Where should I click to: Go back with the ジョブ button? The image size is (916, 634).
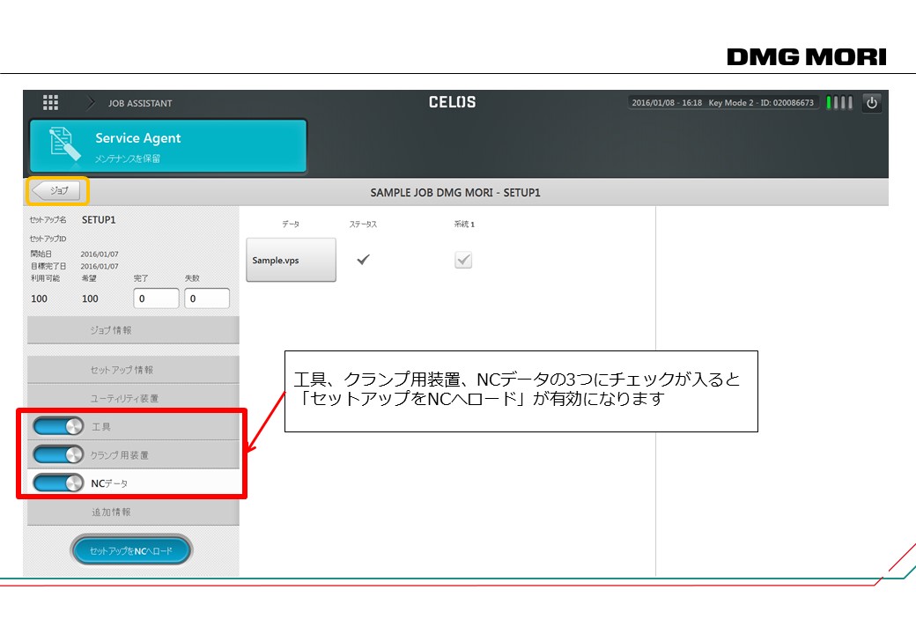coord(56,191)
